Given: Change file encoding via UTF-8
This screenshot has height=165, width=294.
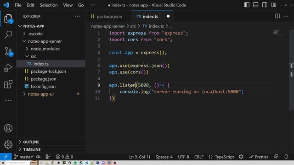Looking at the screenshot, I should pyautogui.click(x=183, y=157).
